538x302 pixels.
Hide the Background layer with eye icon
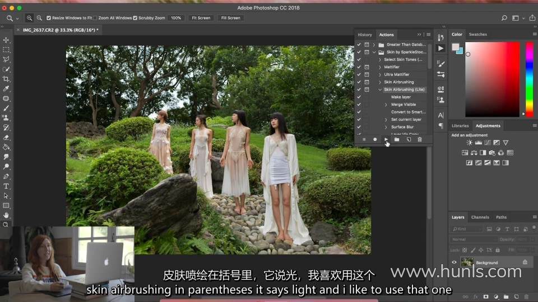coord(454,262)
